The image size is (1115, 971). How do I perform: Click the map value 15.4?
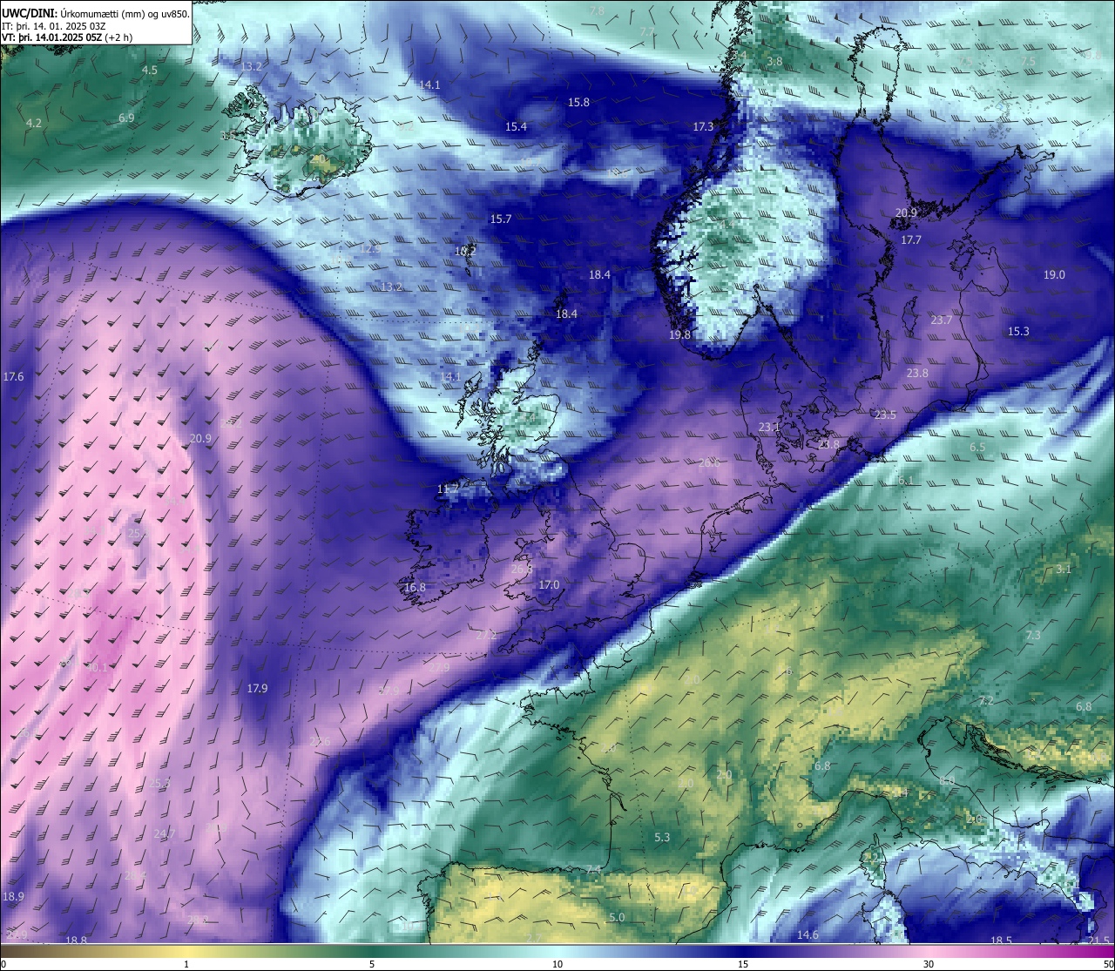coord(516,126)
